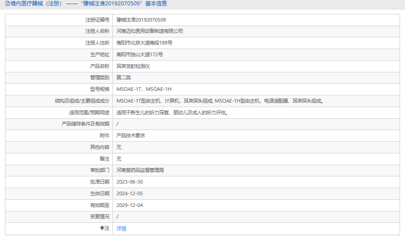Screen dimensions: 405x238
Task: Click header title 境内医疗器械（注册）
Action: point(36,4)
